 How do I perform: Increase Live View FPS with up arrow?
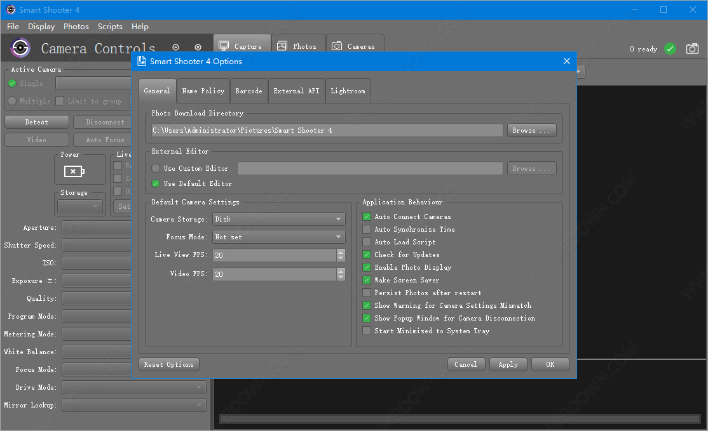pyautogui.click(x=341, y=252)
